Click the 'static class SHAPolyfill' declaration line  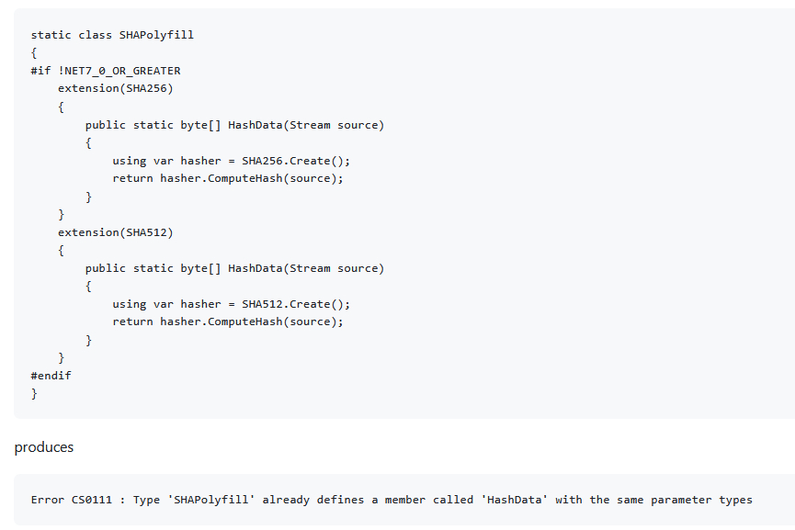click(x=112, y=35)
